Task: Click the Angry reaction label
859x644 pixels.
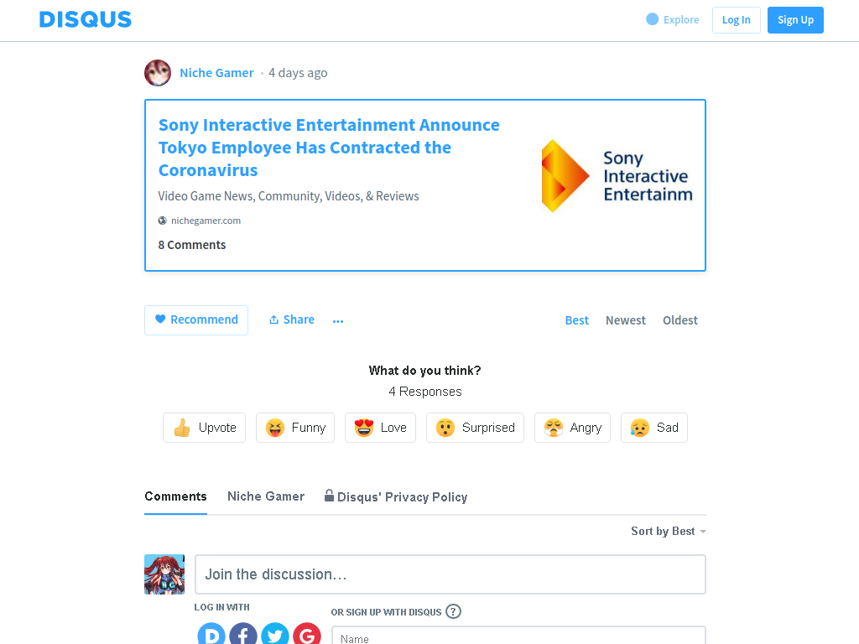Action: (x=586, y=428)
